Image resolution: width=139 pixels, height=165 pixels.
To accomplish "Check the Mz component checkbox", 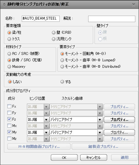I will point(9,139).
